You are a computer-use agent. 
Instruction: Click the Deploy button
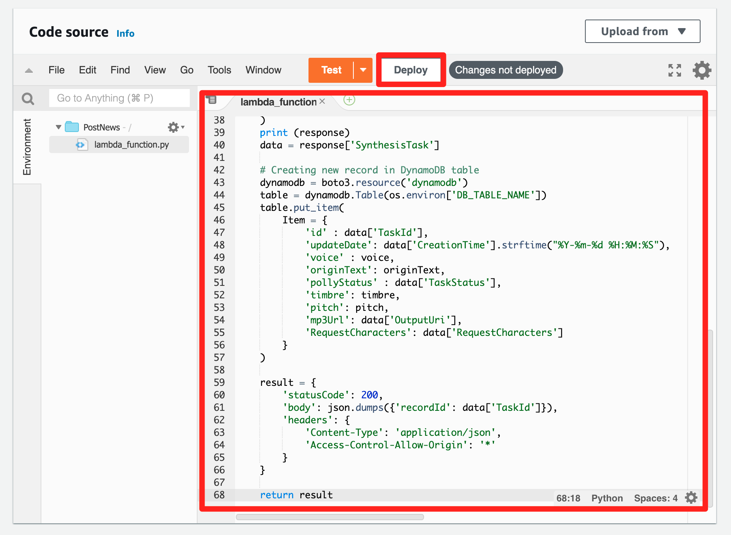[411, 70]
